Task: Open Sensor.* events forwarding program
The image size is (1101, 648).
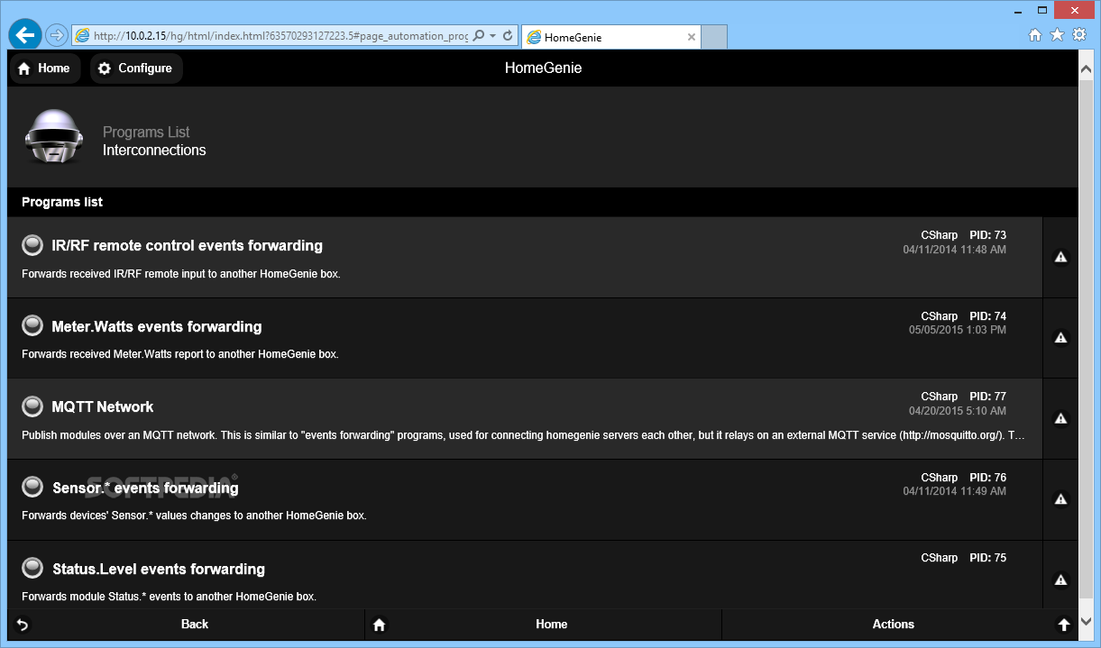Action: (x=525, y=500)
